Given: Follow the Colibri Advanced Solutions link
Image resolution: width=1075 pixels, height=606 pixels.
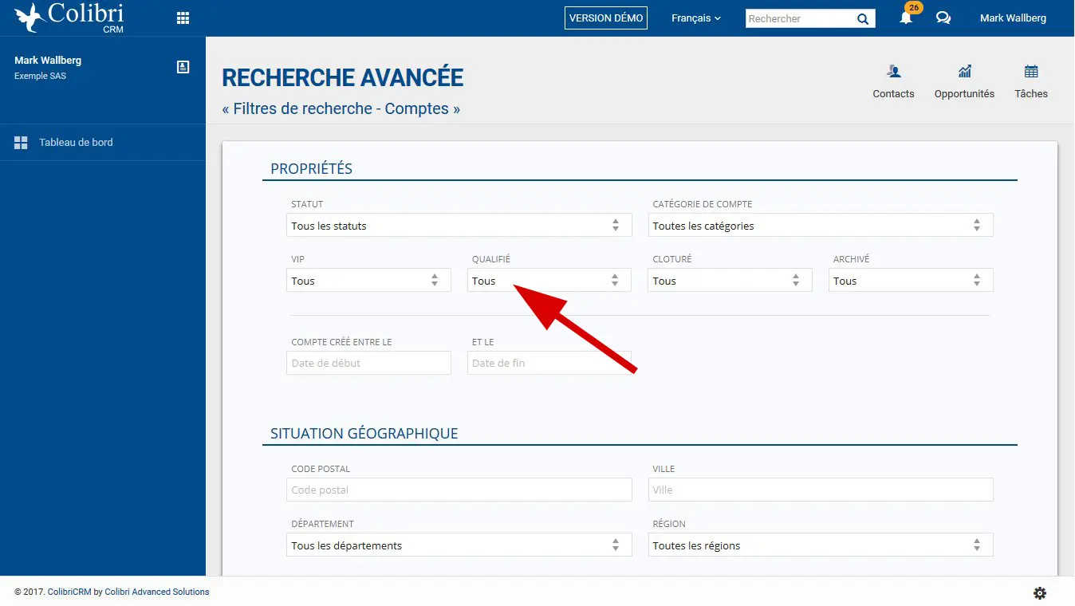Looking at the screenshot, I should coord(157,592).
